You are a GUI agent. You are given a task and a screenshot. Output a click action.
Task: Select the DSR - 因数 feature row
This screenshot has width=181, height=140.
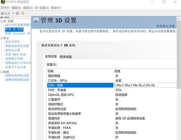tap(80, 85)
